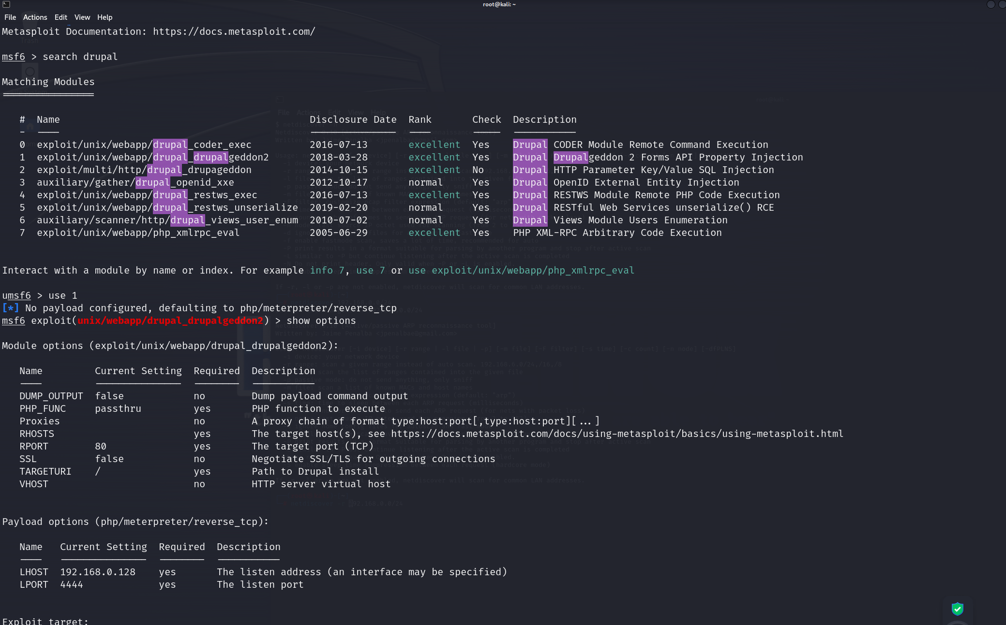Click the LPORT value 4444

click(72, 584)
